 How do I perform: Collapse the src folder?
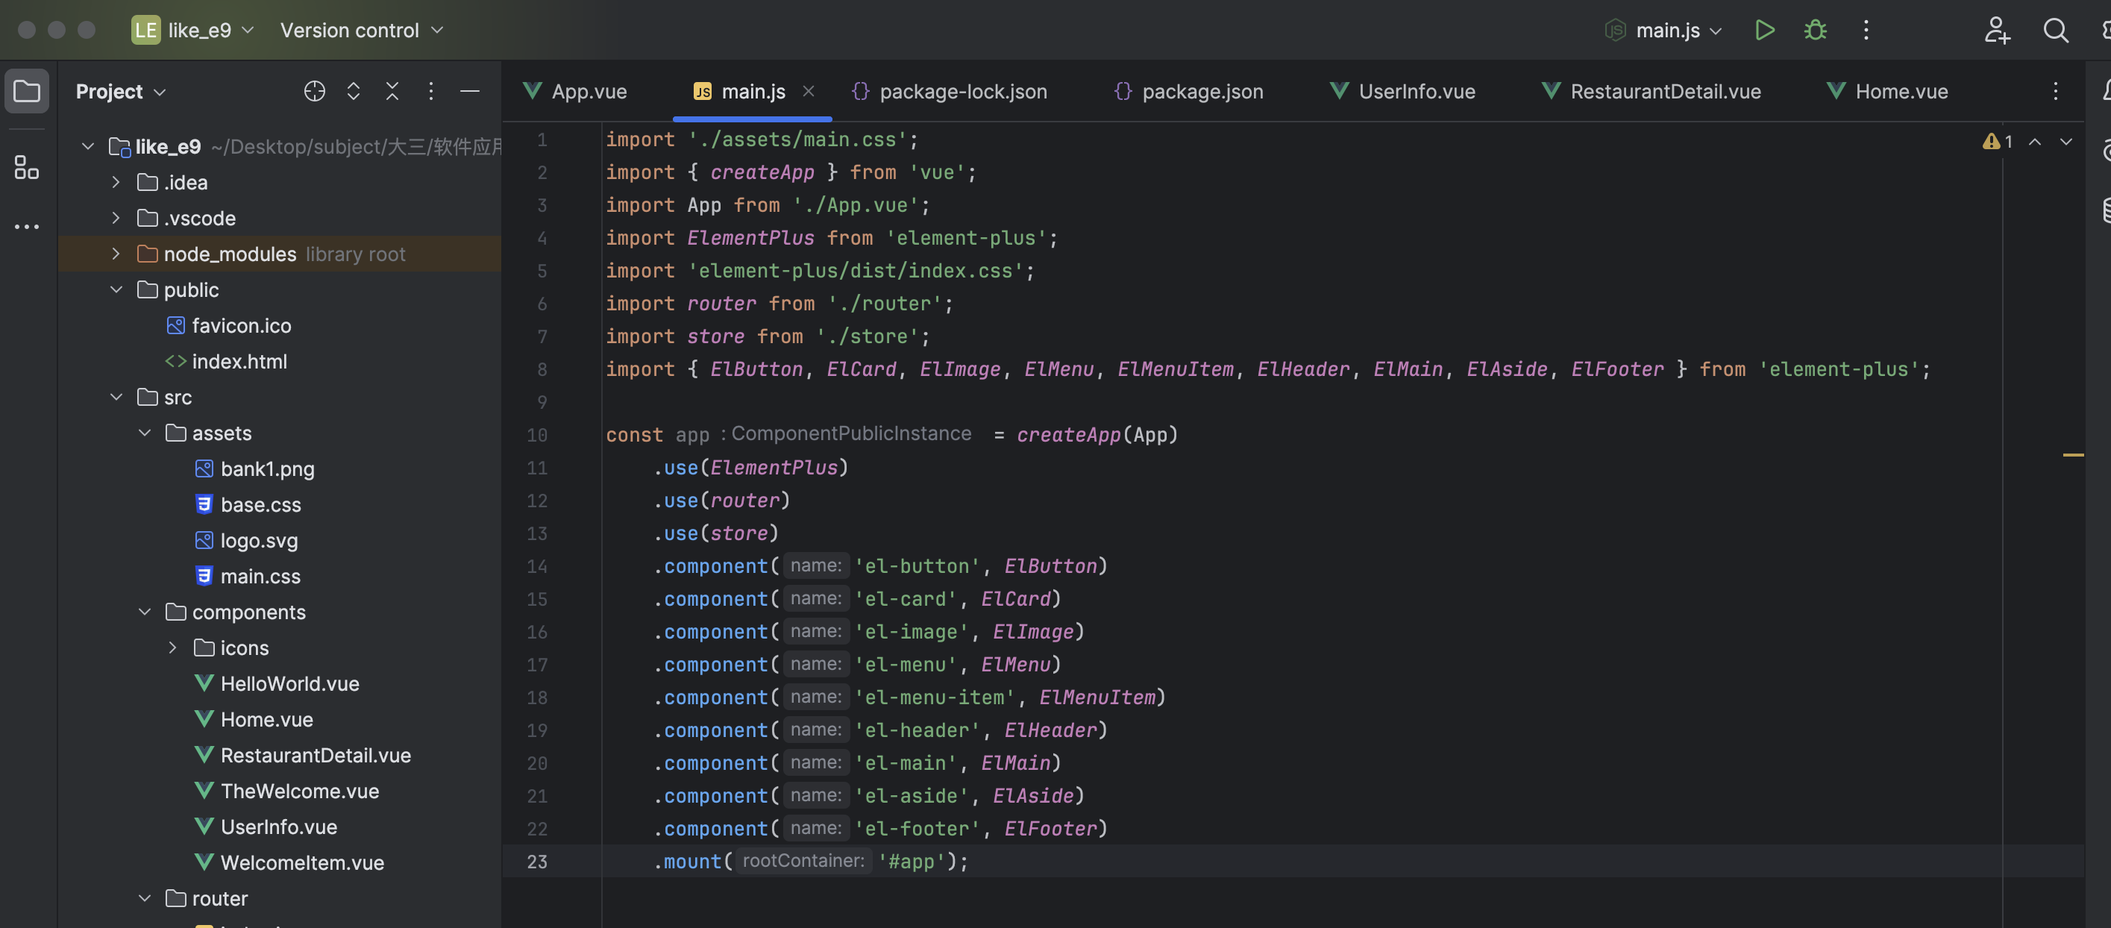coord(116,397)
